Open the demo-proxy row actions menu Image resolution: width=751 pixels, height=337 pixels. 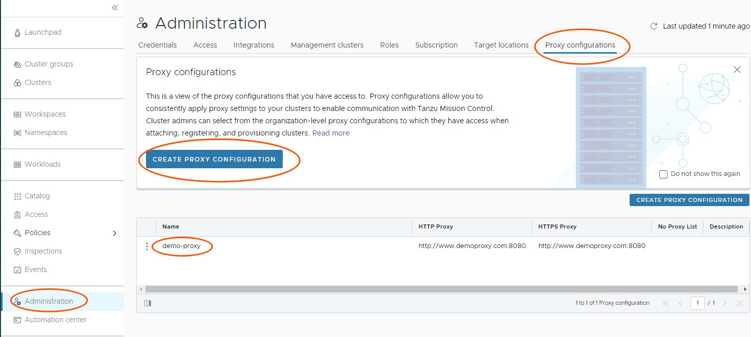point(147,246)
